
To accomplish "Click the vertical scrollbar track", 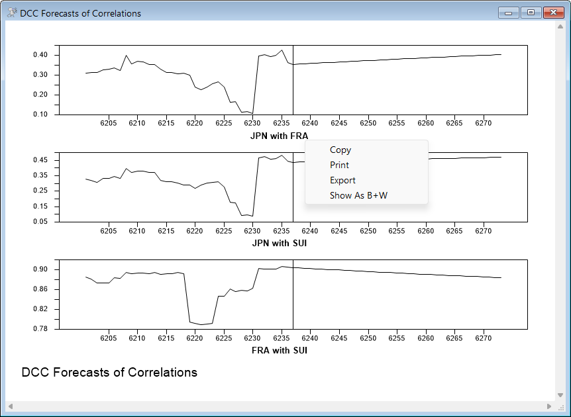I will (560, 212).
